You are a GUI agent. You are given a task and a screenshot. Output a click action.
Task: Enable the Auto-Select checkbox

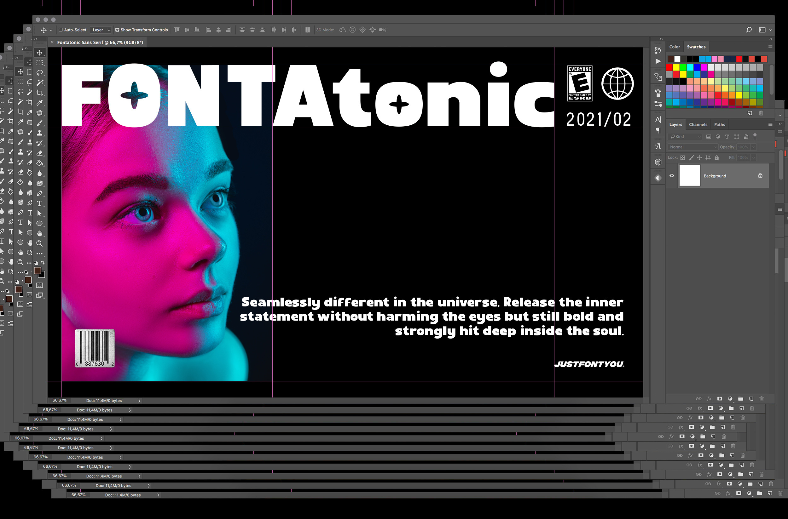pos(61,30)
